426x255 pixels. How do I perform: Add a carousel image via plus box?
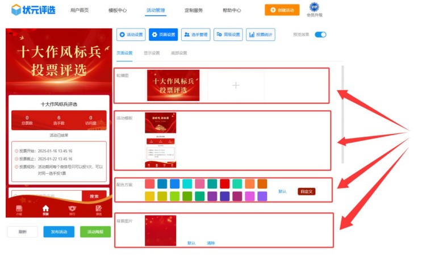[x=236, y=85]
